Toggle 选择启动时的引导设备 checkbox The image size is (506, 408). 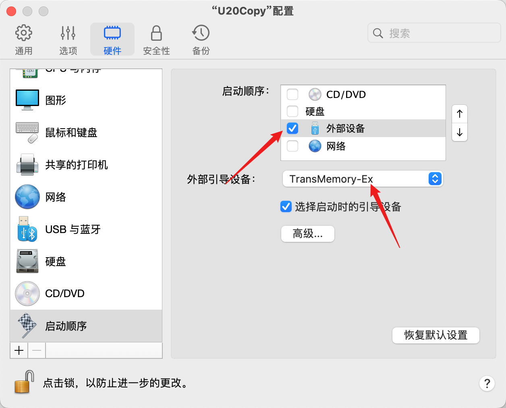pyautogui.click(x=286, y=207)
